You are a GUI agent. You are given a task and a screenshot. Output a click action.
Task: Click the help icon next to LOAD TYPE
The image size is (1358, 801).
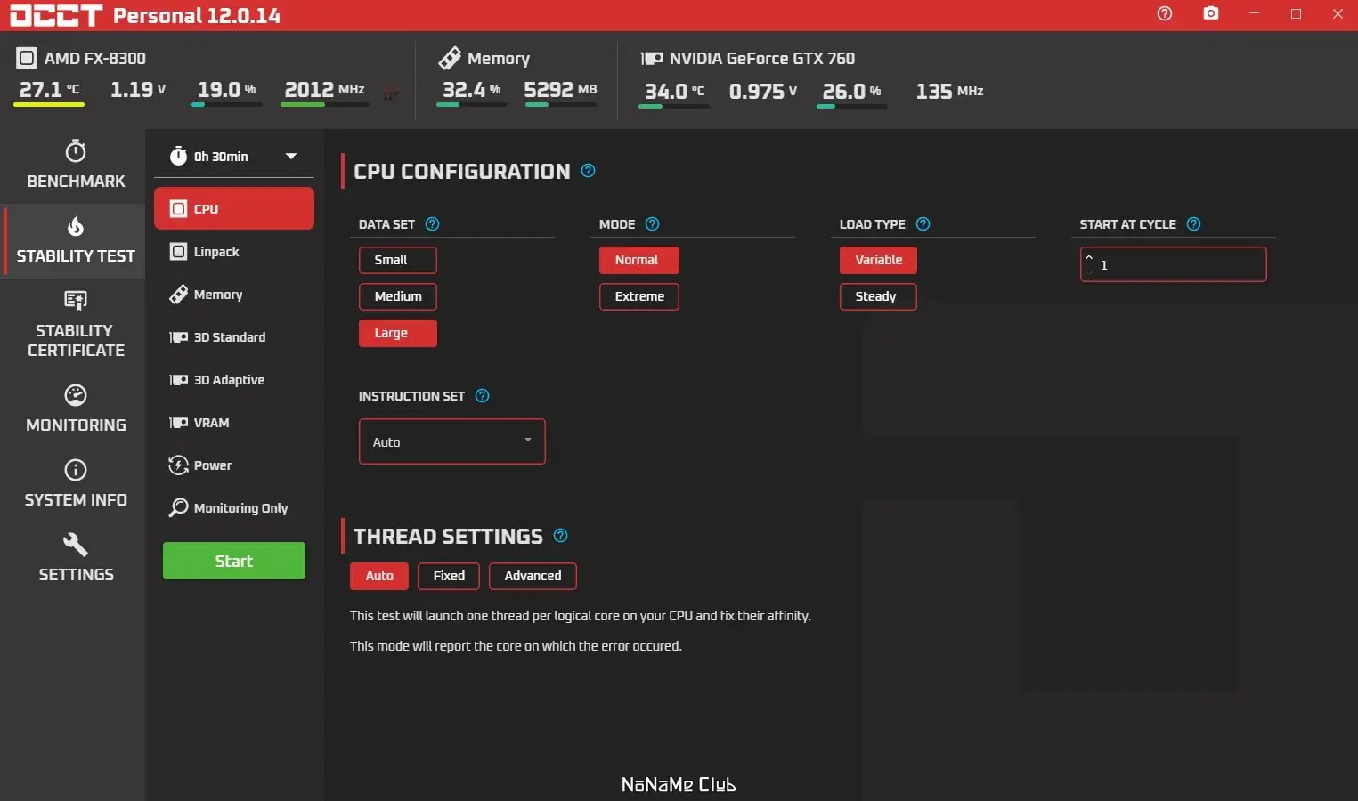923,224
